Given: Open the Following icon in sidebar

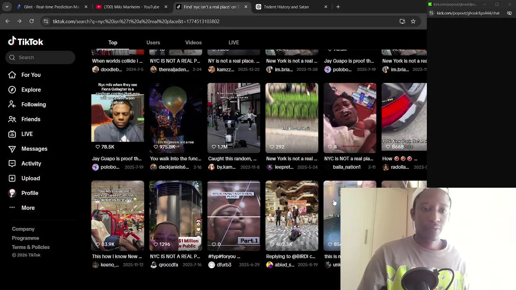Looking at the screenshot, I should (12, 104).
